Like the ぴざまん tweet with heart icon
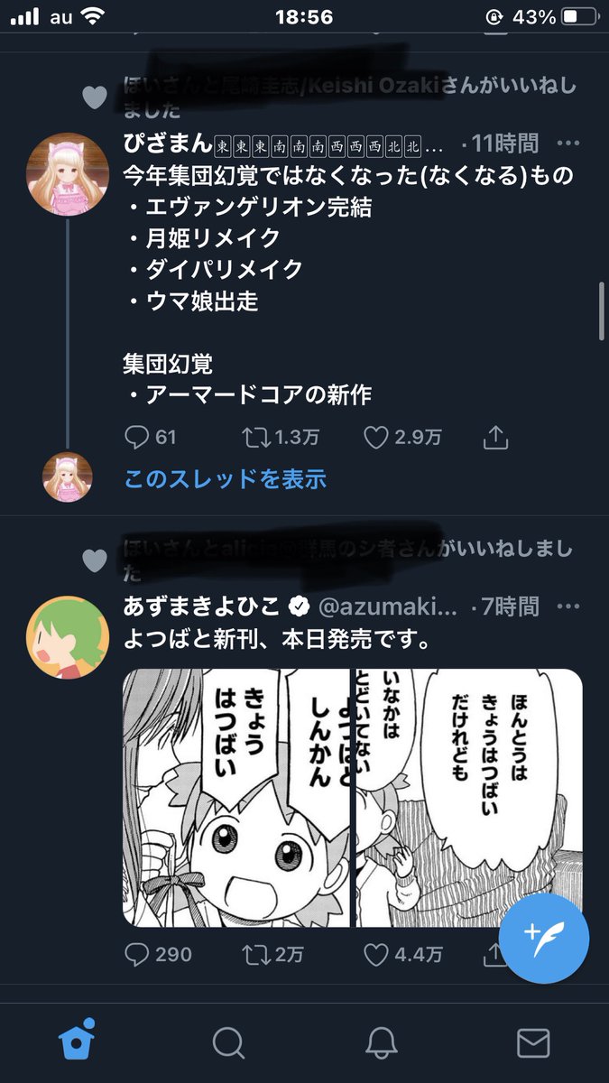 pos(402,438)
